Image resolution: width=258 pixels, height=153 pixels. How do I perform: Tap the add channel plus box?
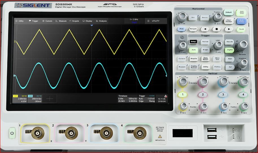click(x=50, y=99)
